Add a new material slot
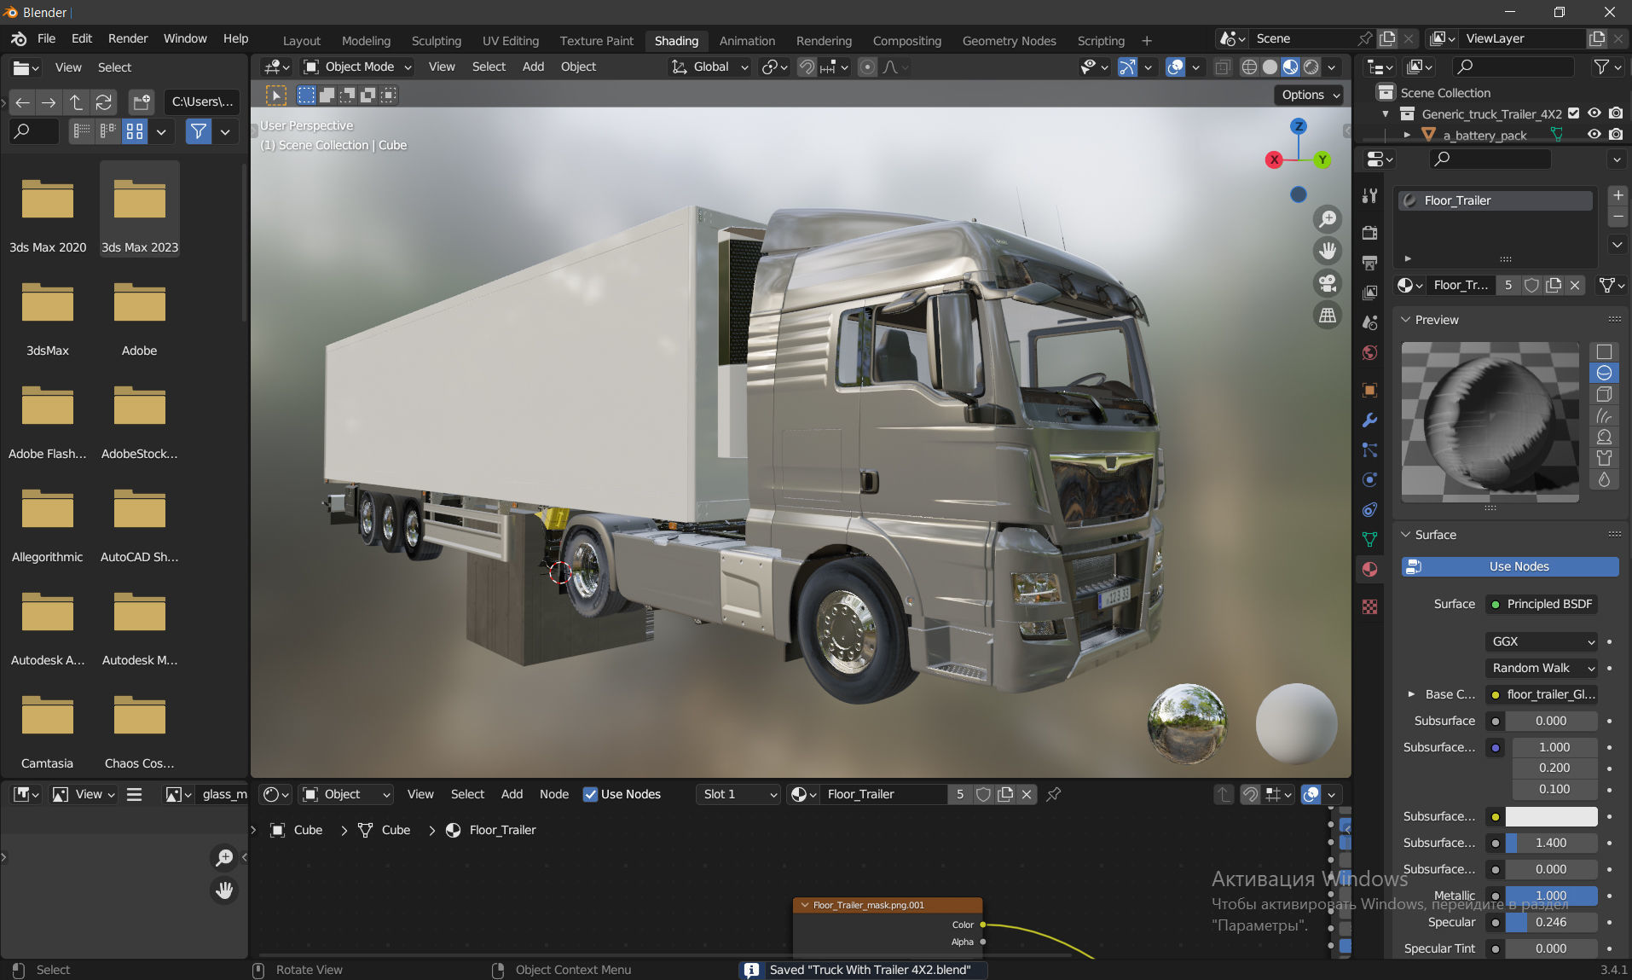 point(1618,195)
